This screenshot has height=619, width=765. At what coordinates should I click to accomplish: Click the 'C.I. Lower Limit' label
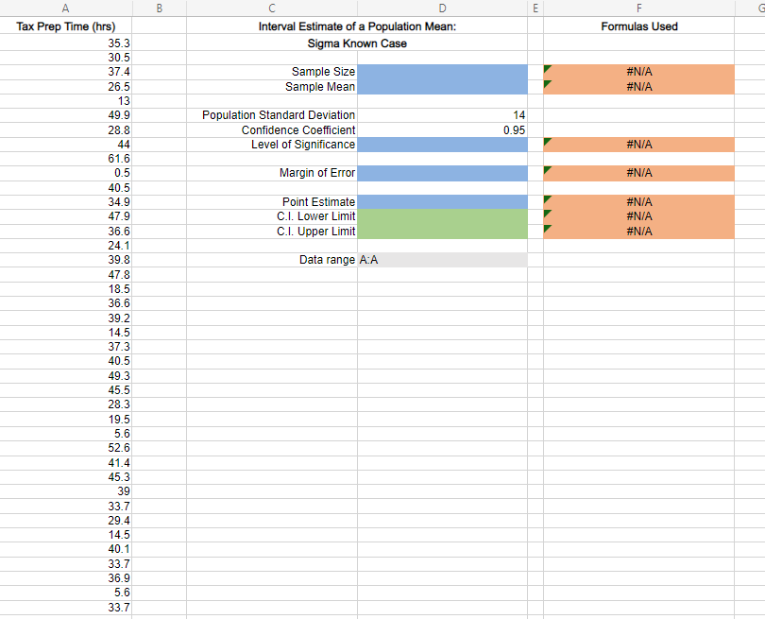pos(316,216)
